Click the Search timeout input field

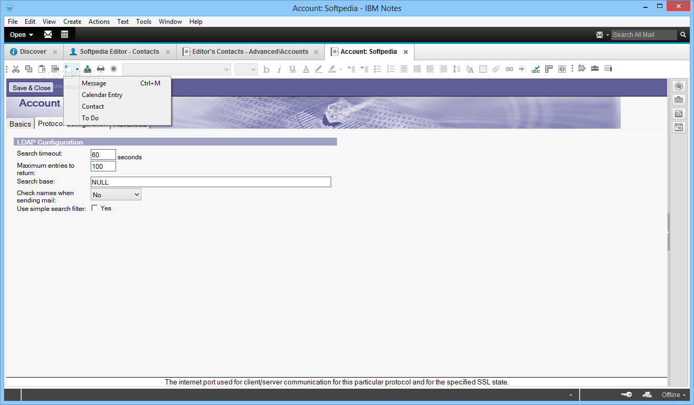click(103, 155)
